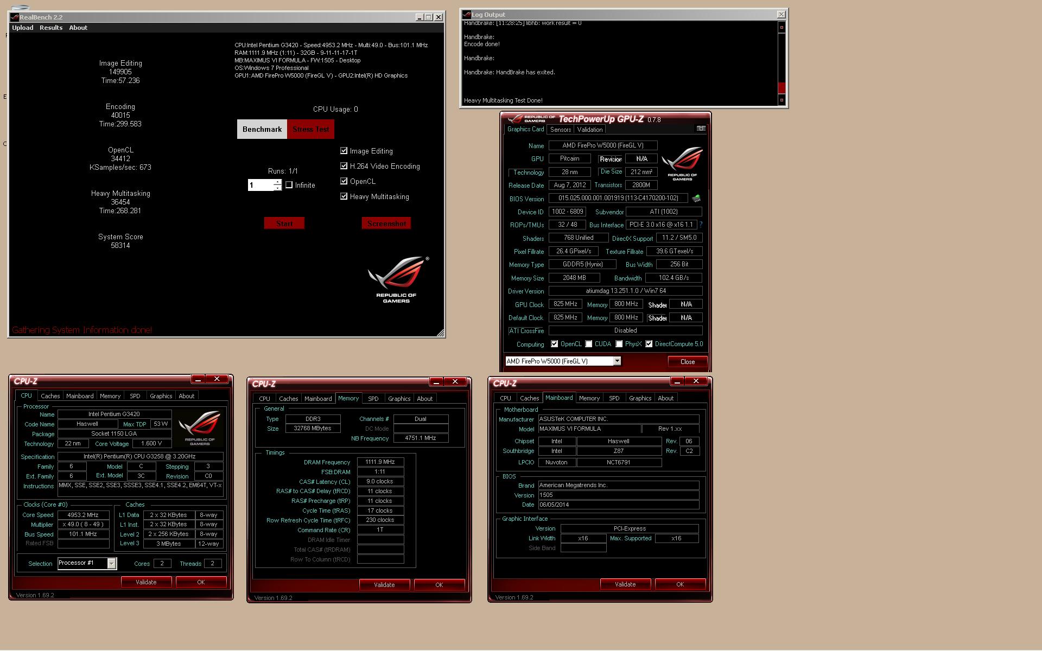Screen dimensions: 1042x651
Task: Click the BIOS version value 1505 in CPU-Z
Action: [619, 495]
